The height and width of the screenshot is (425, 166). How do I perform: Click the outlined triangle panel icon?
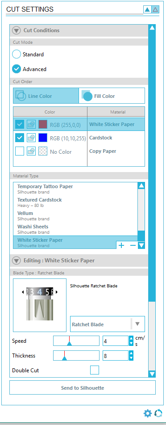155,10
